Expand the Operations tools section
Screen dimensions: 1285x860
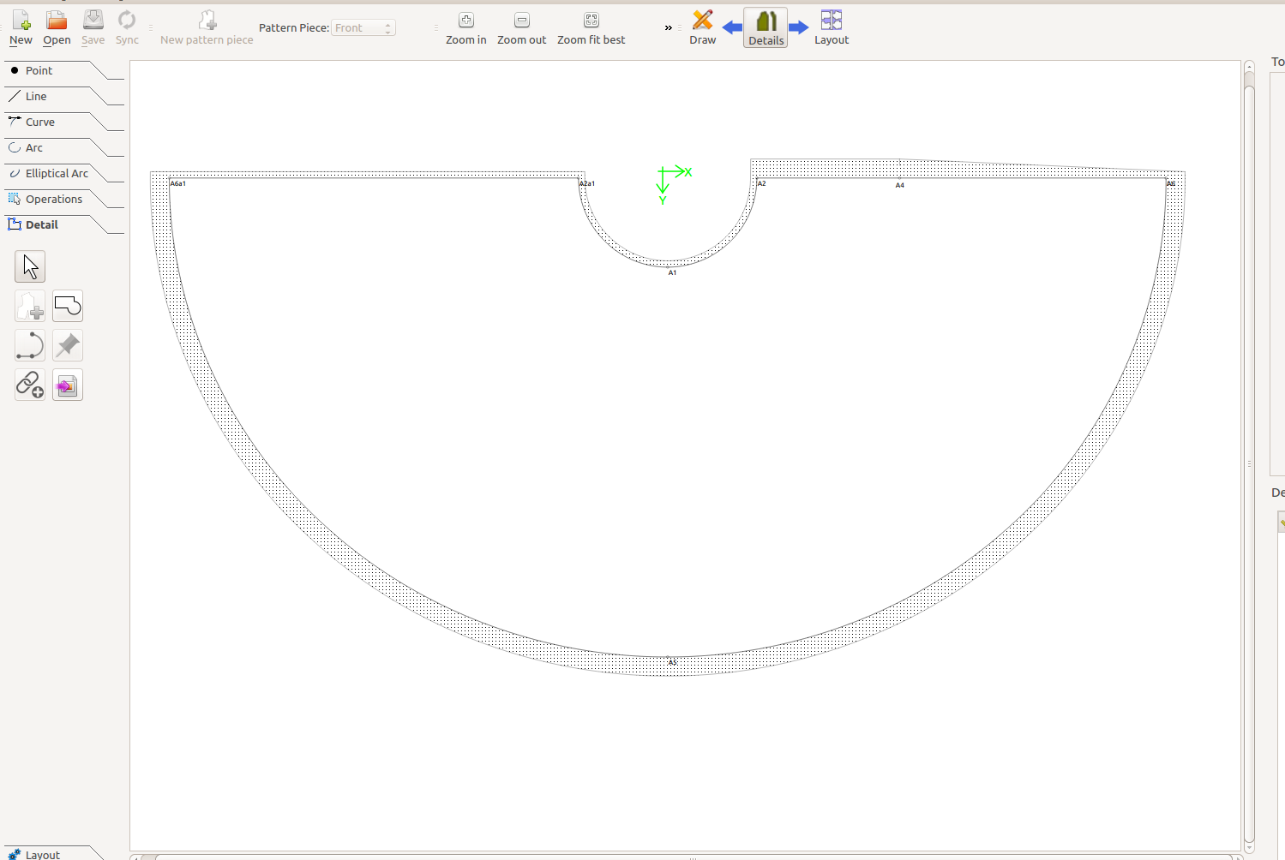[x=53, y=200]
